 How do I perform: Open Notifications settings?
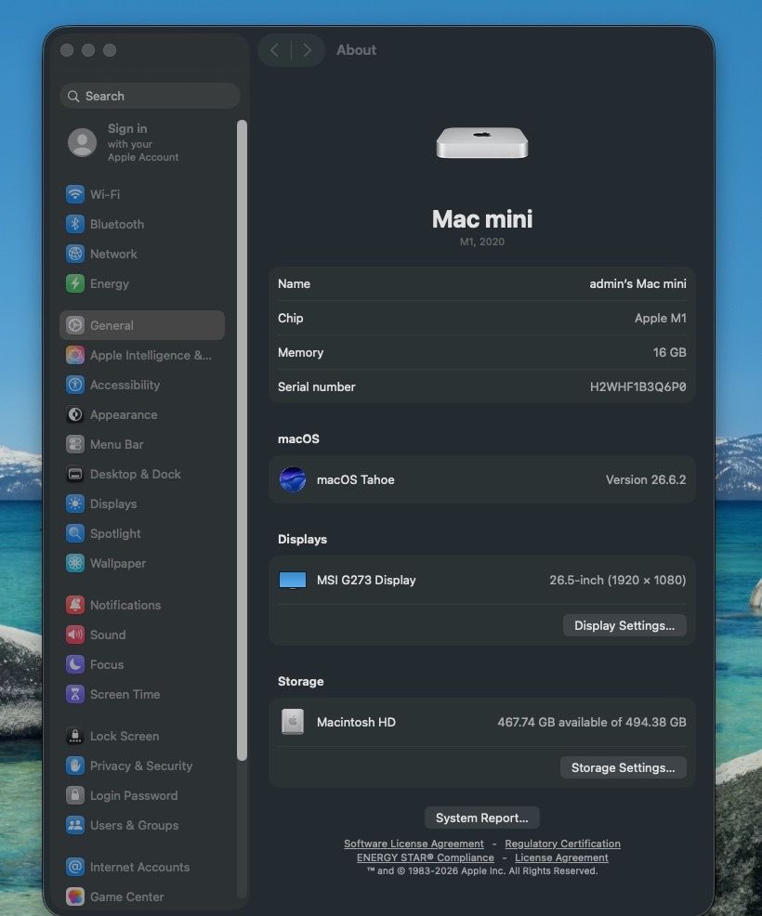pyautogui.click(x=142, y=605)
